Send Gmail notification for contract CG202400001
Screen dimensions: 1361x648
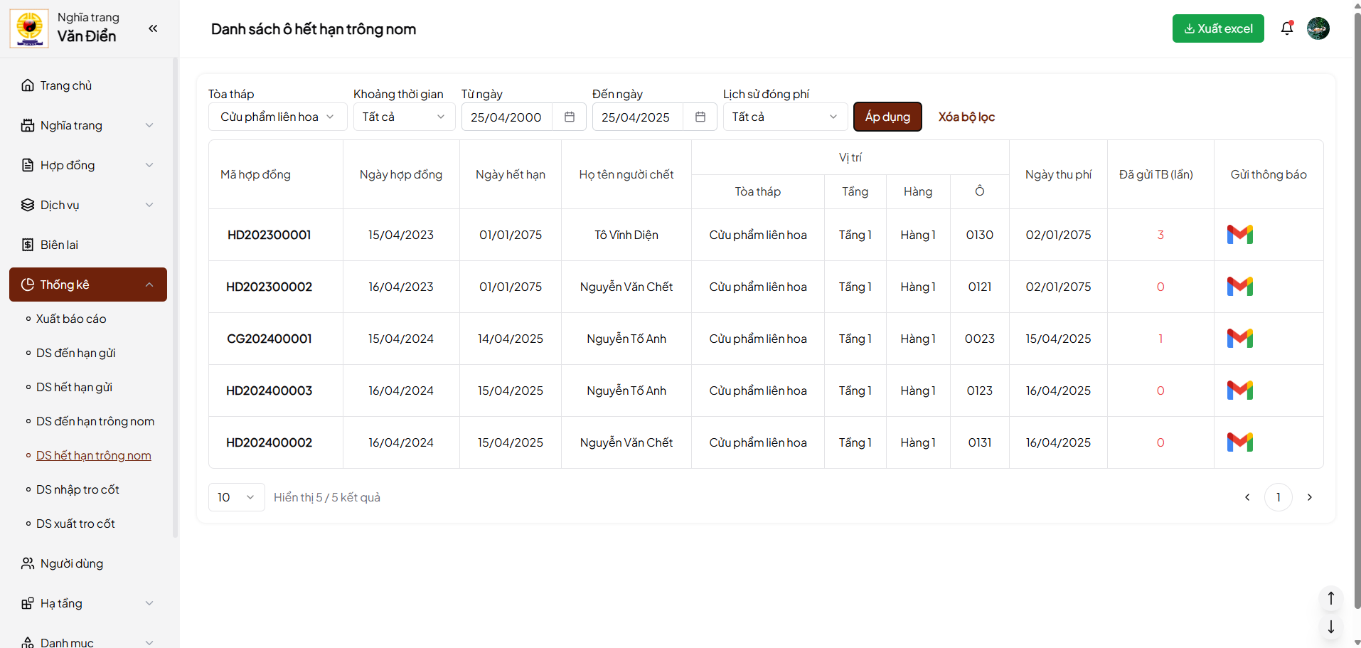[1239, 339]
